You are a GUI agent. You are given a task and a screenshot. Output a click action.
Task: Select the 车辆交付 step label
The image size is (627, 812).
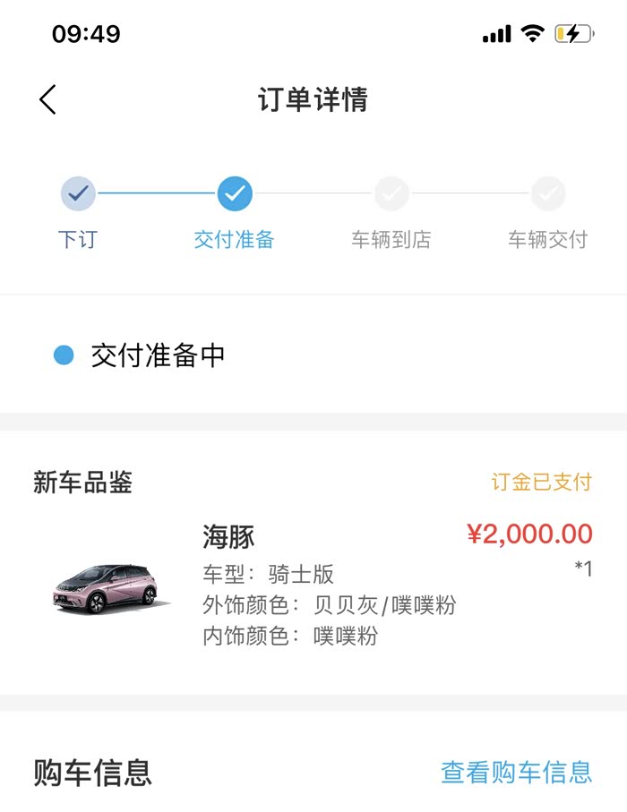548,240
